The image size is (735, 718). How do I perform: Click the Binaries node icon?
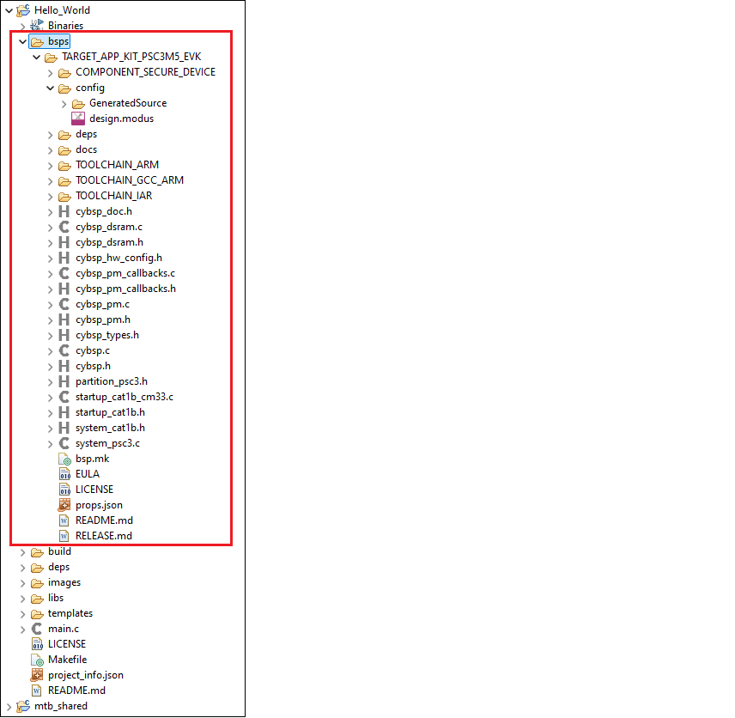click(37, 26)
